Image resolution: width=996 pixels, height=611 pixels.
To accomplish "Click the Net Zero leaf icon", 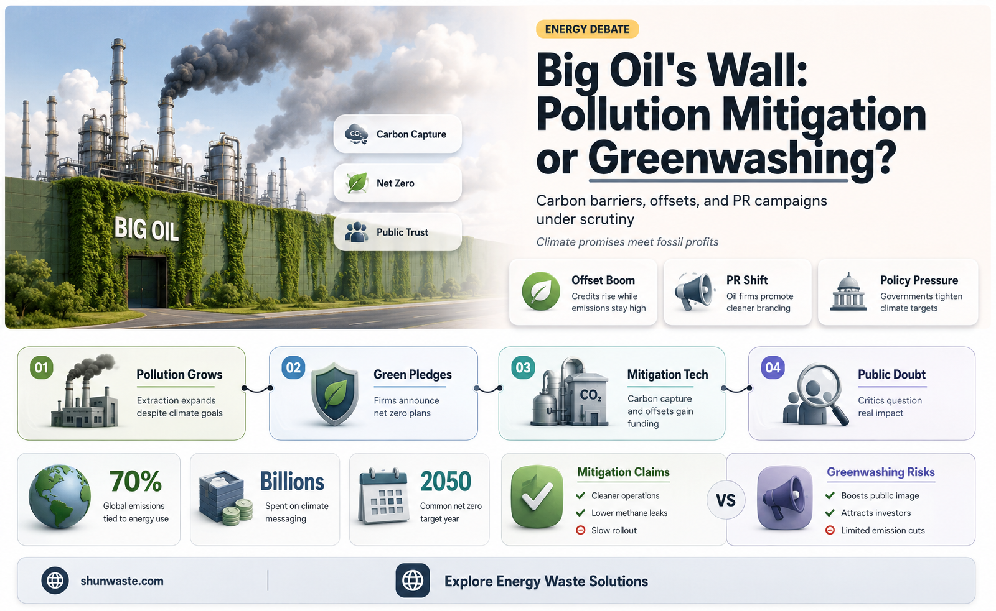I will point(357,183).
